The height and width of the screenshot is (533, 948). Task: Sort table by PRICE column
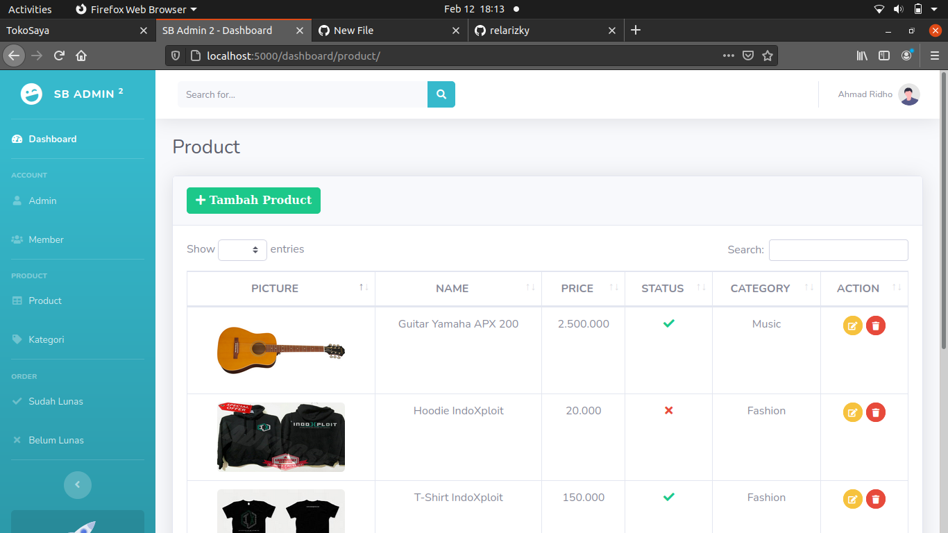pos(583,289)
